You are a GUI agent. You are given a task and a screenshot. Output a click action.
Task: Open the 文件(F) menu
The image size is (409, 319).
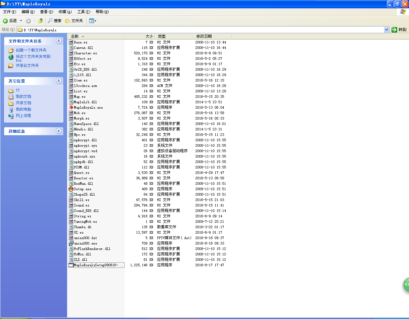click(9, 12)
